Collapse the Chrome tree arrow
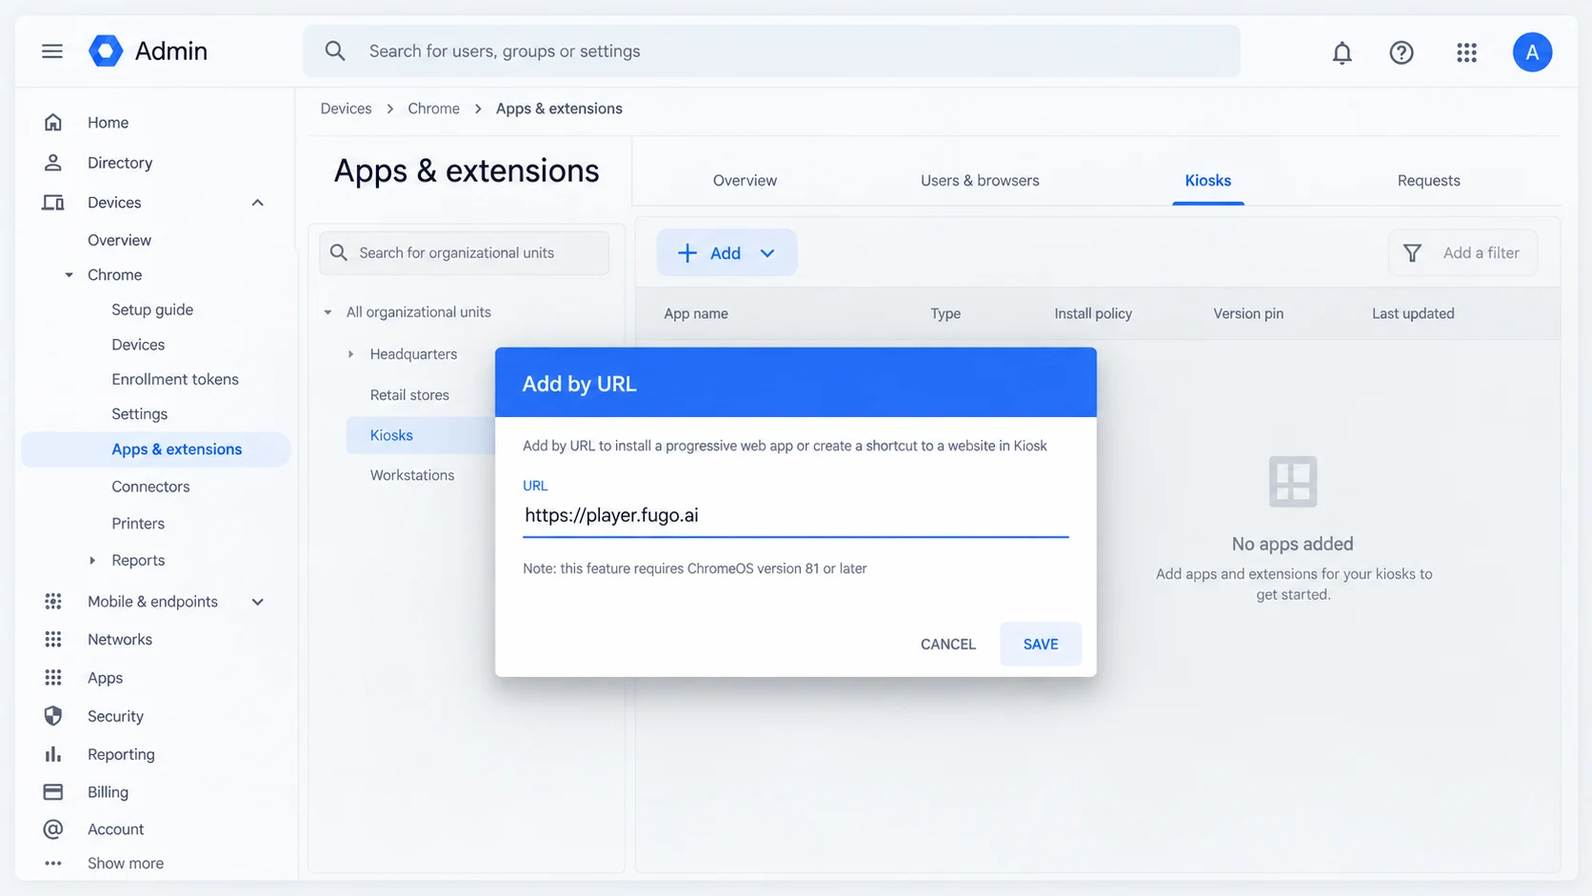Viewport: 1592px width, 896px height. (69, 275)
